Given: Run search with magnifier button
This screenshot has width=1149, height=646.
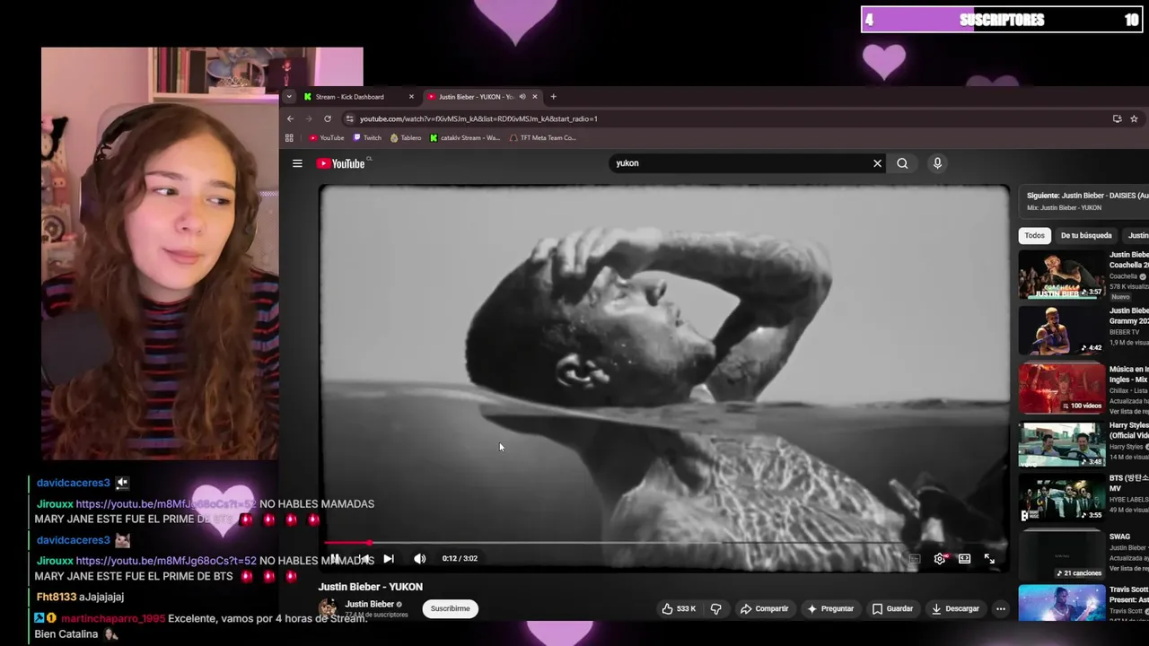Looking at the screenshot, I should point(902,163).
